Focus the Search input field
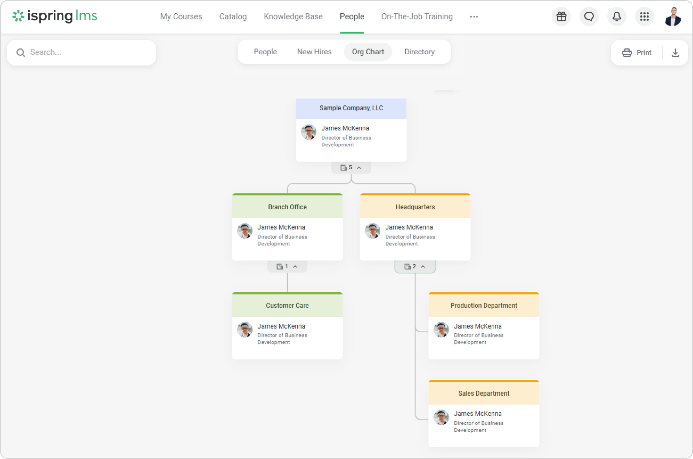The width and height of the screenshot is (693, 459). (x=88, y=52)
